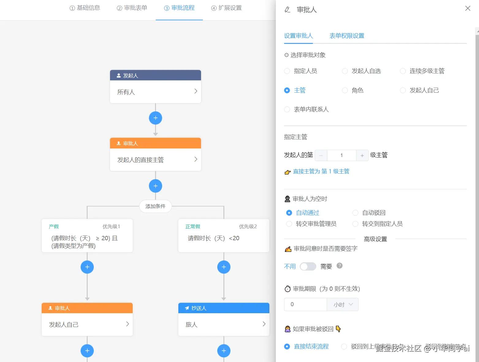479x362 pixels.
Task: Click plus node button under 产假 condition
Action: (87, 267)
